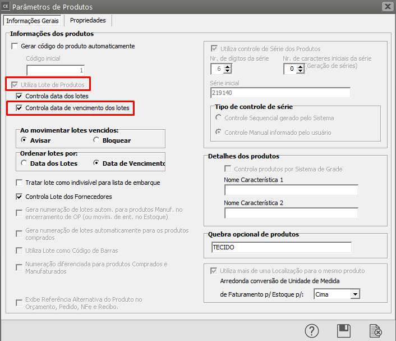This screenshot has height=341, width=396.
Task: Decrease Nr. de caracteres iniciais value
Action: click(x=300, y=71)
